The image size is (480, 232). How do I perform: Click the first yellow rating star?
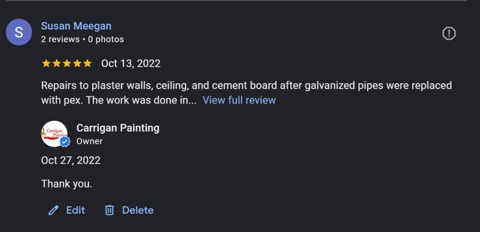click(46, 64)
